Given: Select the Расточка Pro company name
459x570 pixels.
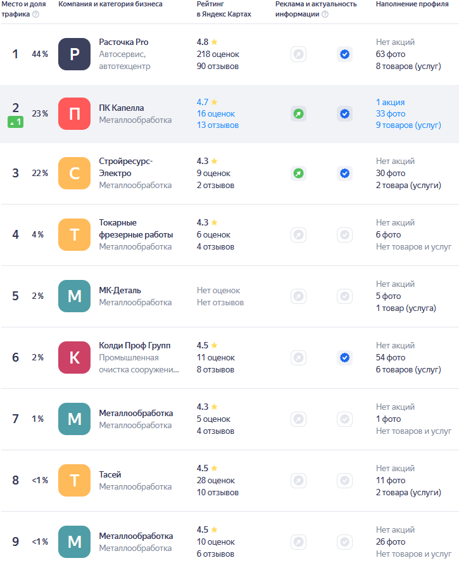Looking at the screenshot, I should [x=123, y=42].
